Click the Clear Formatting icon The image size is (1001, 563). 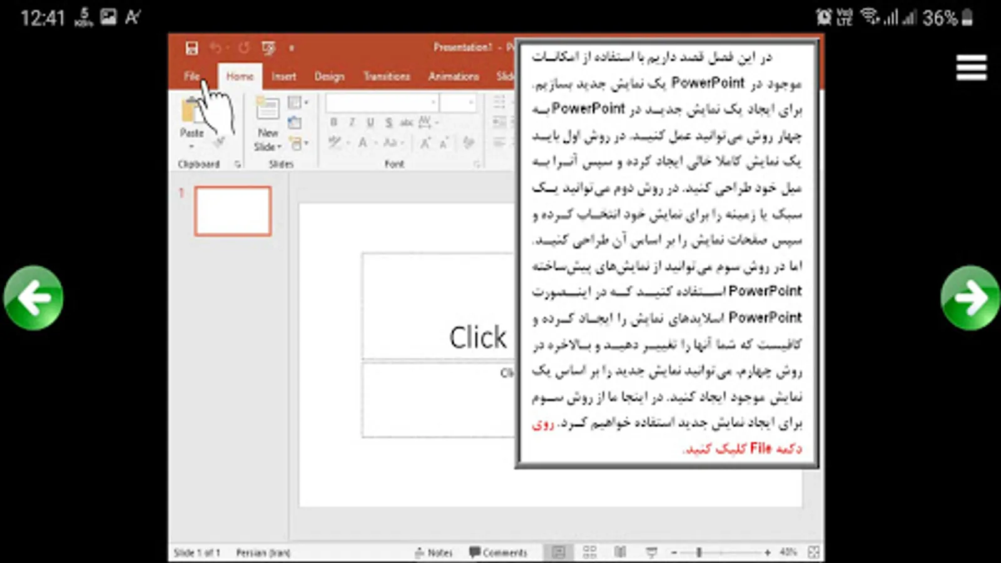(469, 143)
